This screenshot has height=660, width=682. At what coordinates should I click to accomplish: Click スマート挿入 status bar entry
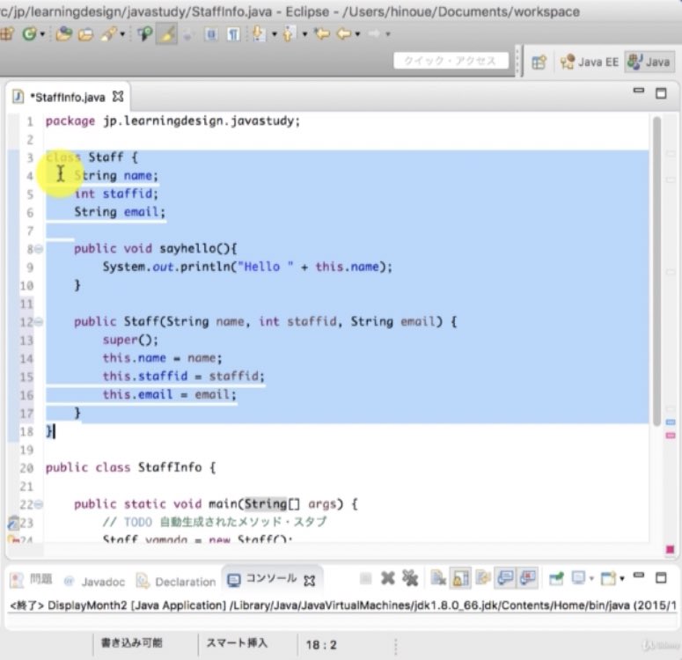(x=237, y=642)
